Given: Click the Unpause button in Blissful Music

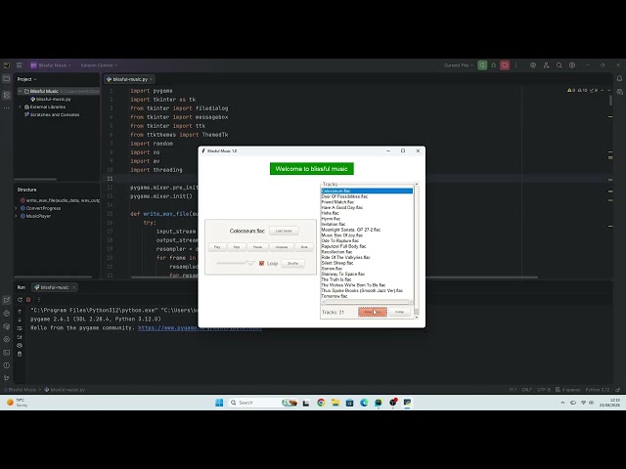Looking at the screenshot, I should click(282, 247).
